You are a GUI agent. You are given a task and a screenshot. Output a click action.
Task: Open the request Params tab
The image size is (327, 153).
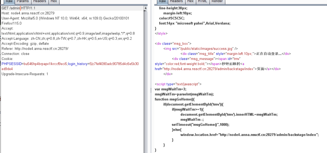(23, 2)
